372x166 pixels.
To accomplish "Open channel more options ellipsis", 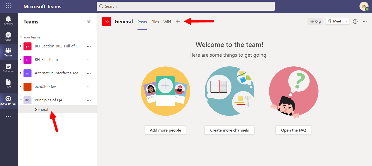I will pyautogui.click(x=365, y=21).
